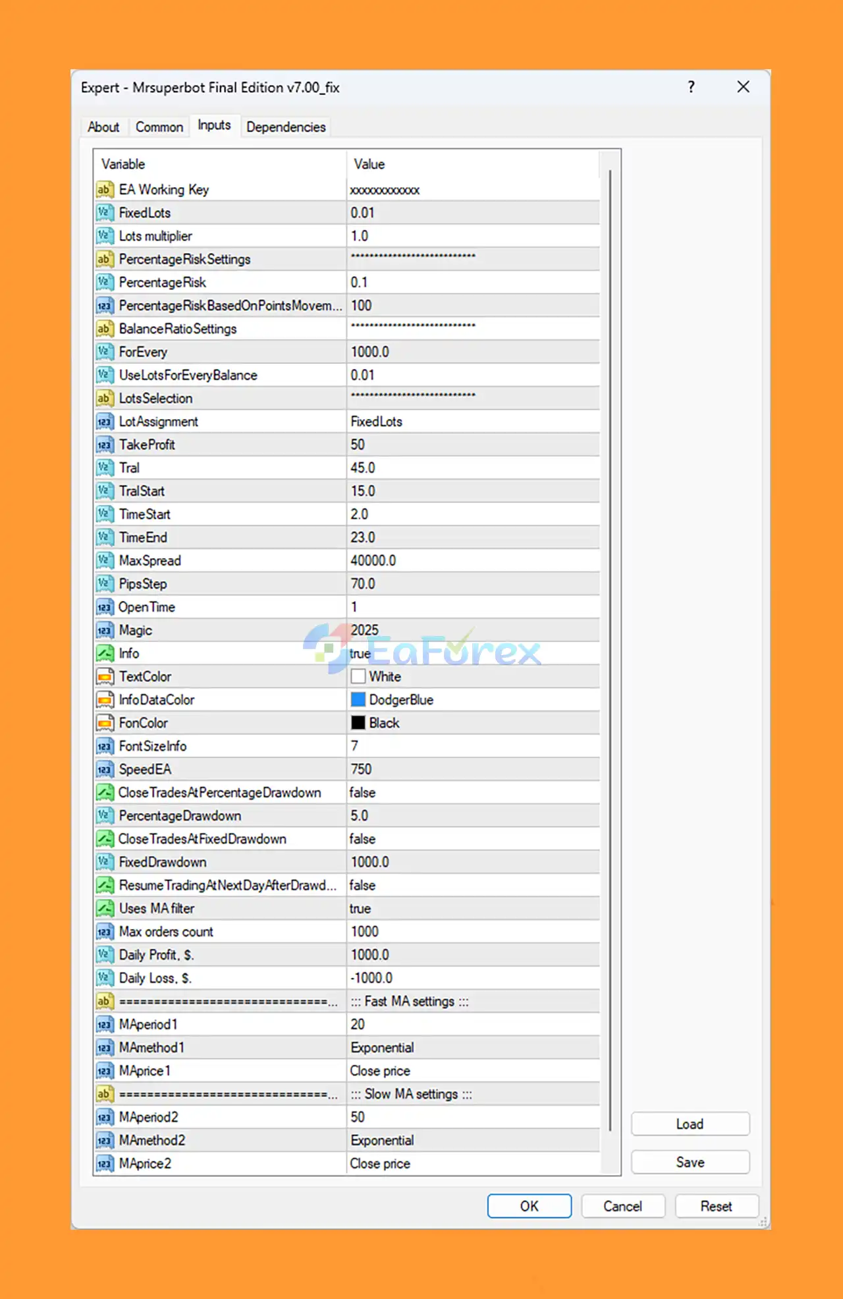Viewport: 843px width, 1299px height.
Task: Click the Value column header
Action: pyautogui.click(x=473, y=164)
